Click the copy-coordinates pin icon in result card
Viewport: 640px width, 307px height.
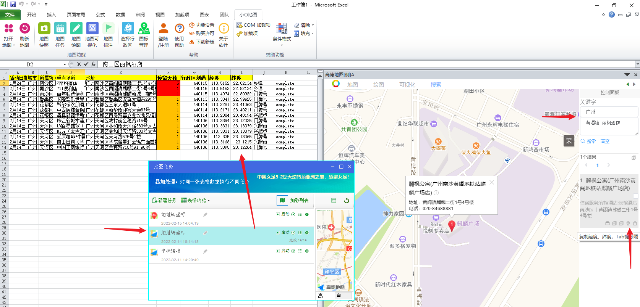coord(628,223)
